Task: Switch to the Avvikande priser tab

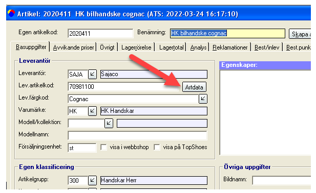Action: click(73, 47)
